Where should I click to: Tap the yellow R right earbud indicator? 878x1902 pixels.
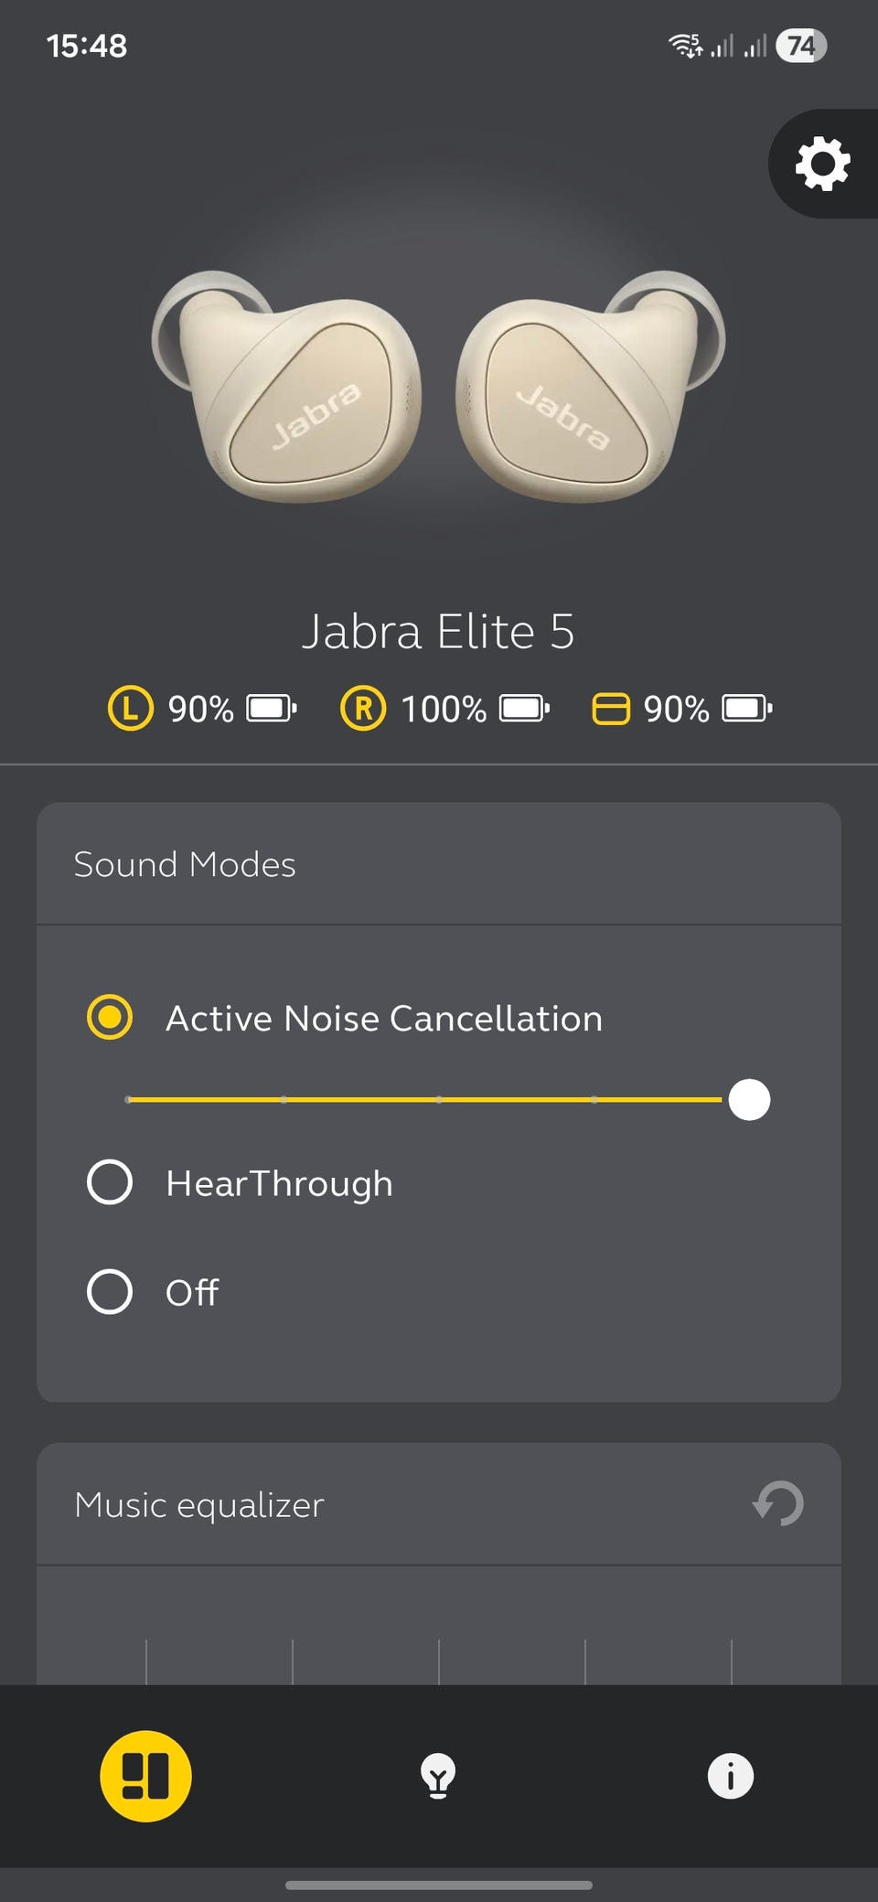pyautogui.click(x=363, y=709)
